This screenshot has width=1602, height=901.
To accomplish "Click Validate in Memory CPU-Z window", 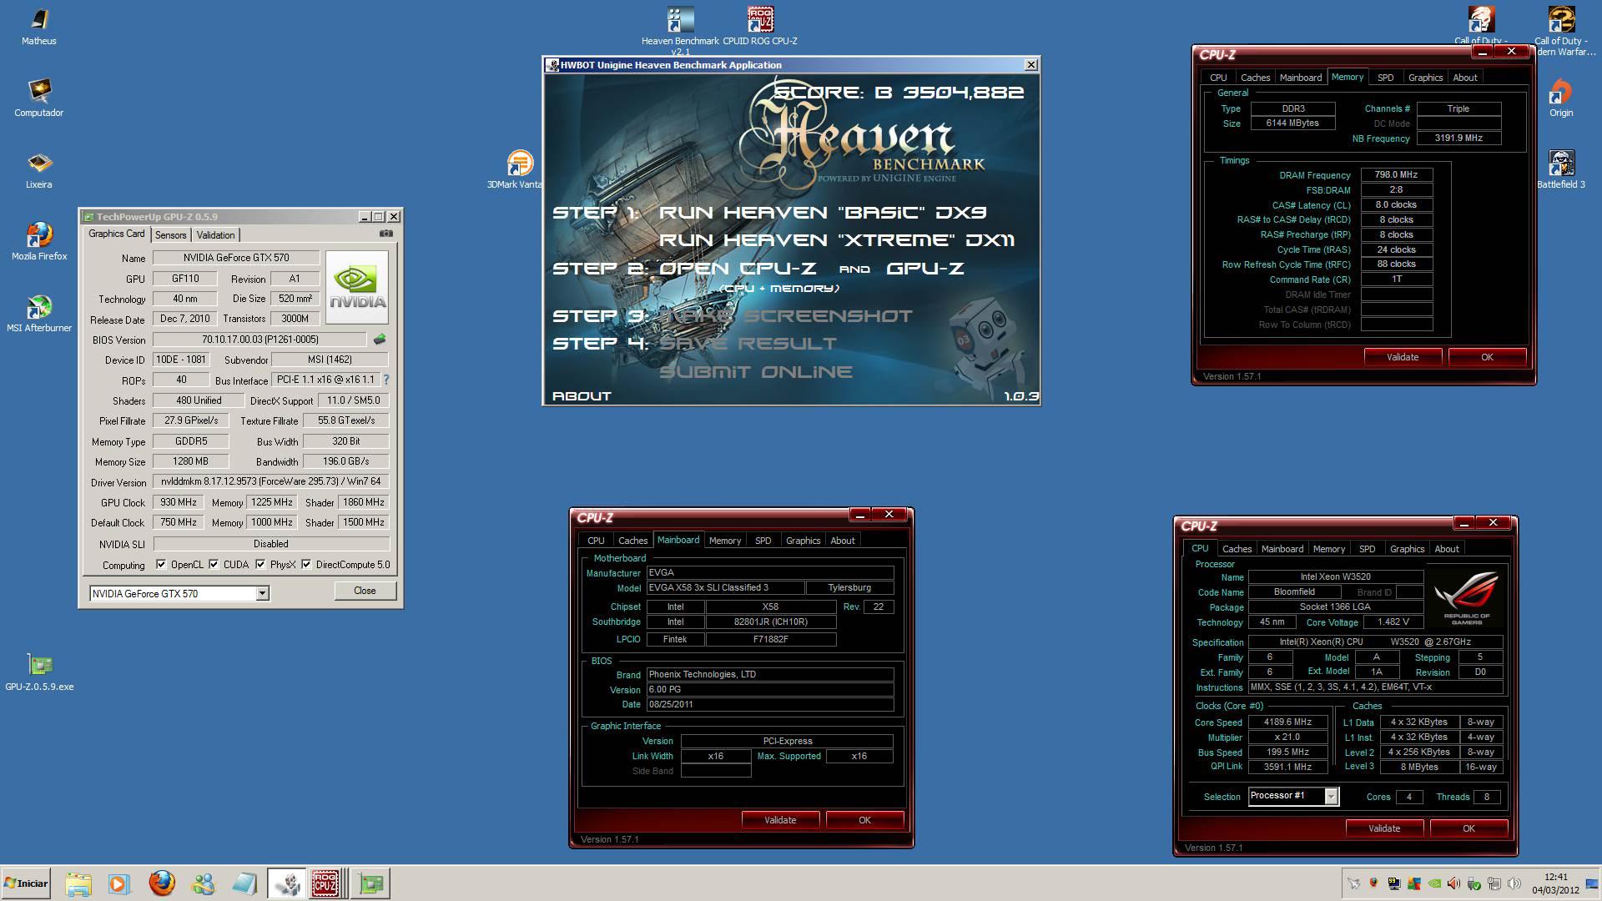I will click(1403, 357).
